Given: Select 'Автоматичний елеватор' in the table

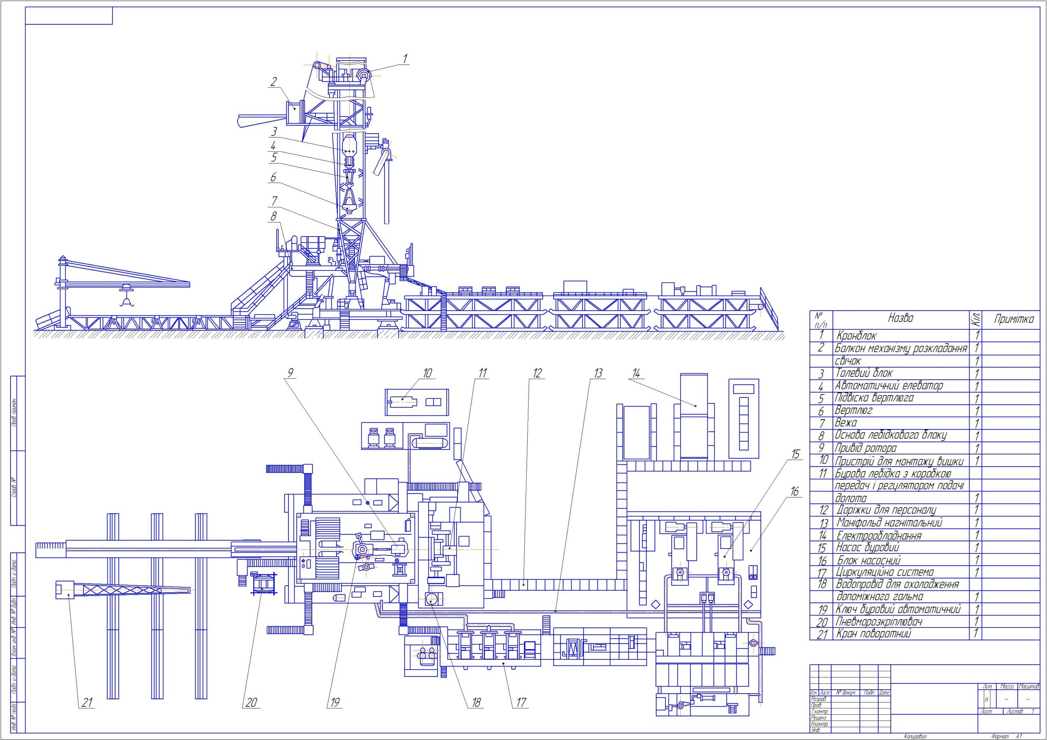Looking at the screenshot, I should pos(889,386).
